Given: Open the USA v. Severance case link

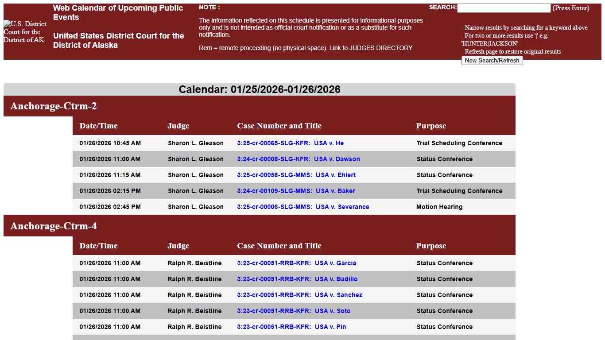Looking at the screenshot, I should (303, 207).
